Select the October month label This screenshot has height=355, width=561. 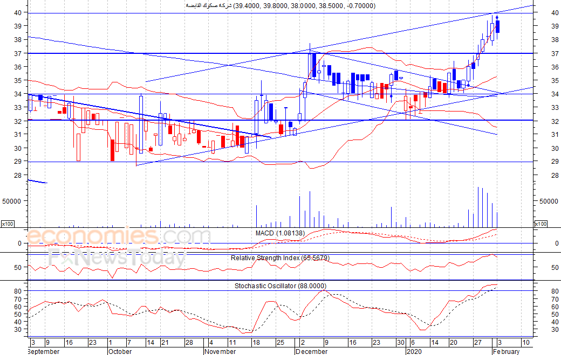point(120,351)
